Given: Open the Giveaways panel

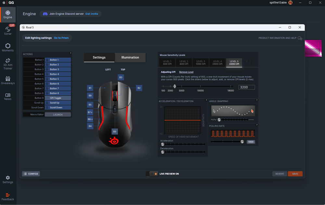Looking at the screenshot, I should (7, 80).
